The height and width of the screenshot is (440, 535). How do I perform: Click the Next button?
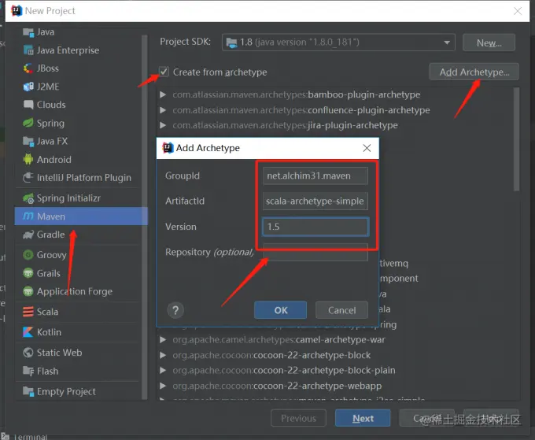pyautogui.click(x=363, y=418)
